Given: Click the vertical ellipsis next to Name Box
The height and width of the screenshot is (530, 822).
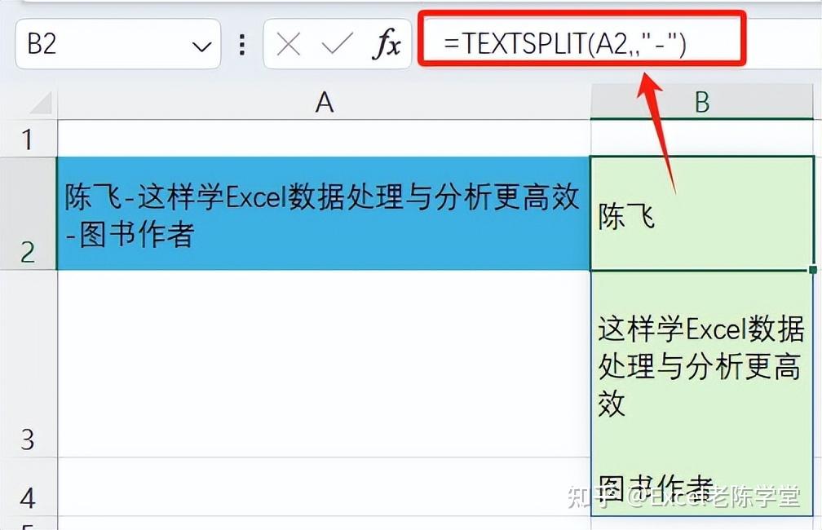Looking at the screenshot, I should [x=242, y=45].
